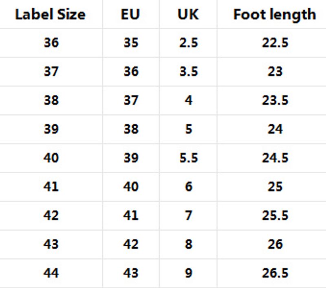Click the UK 5.5 cell
The width and height of the screenshot is (326, 288).
(188, 158)
